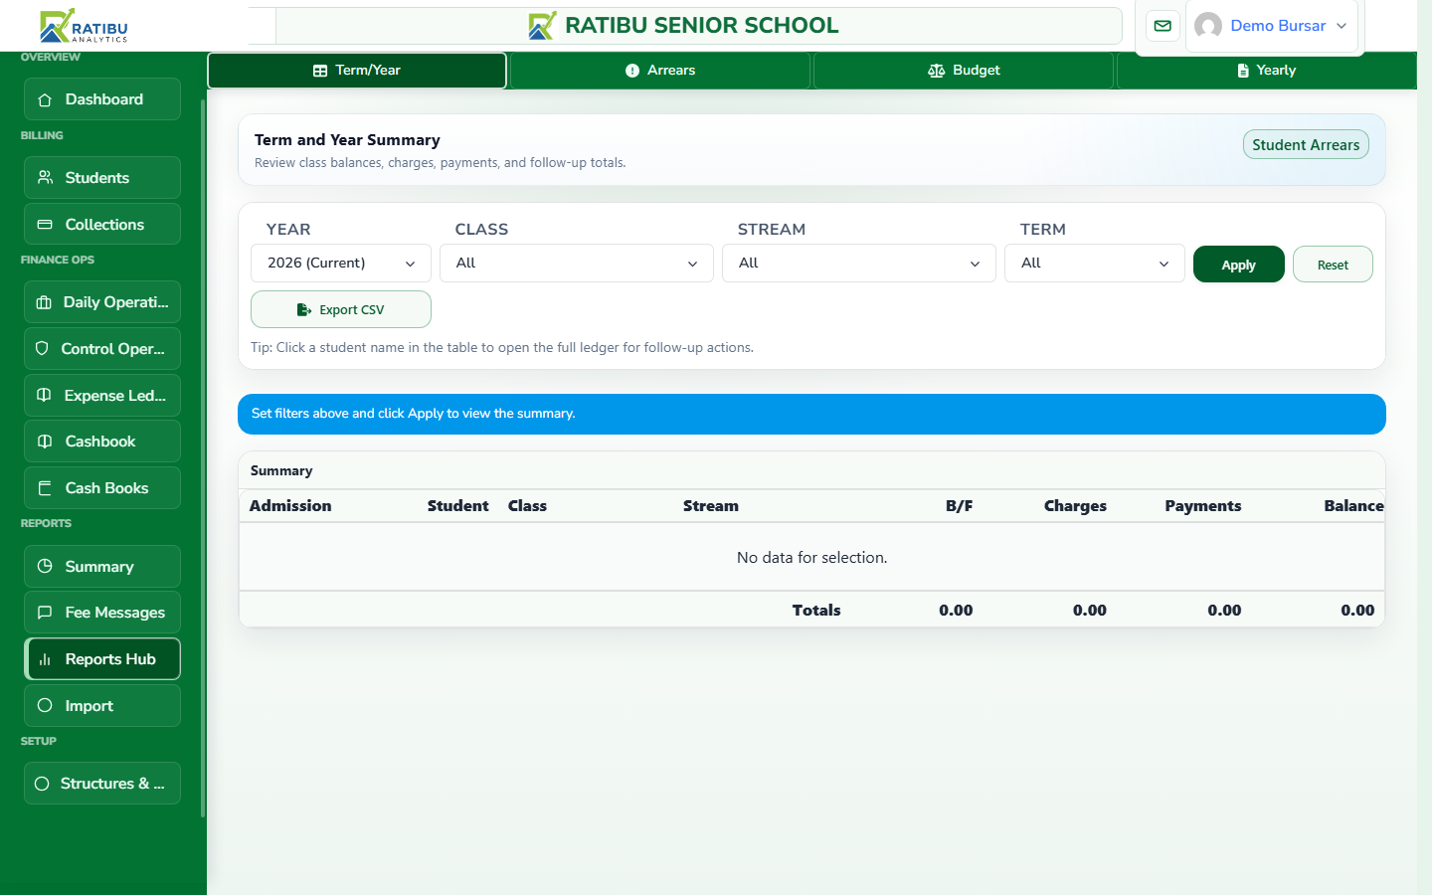Open the Class filter dropdown
Image resolution: width=1432 pixels, height=895 pixels.
(x=577, y=264)
